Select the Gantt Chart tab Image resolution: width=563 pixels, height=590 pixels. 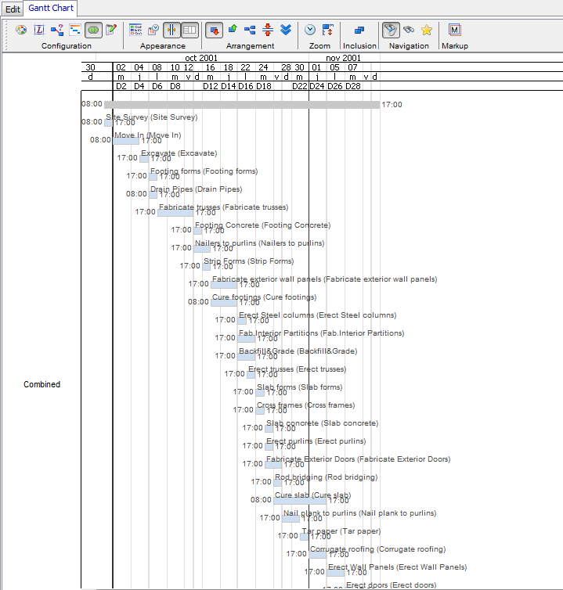pyautogui.click(x=51, y=9)
